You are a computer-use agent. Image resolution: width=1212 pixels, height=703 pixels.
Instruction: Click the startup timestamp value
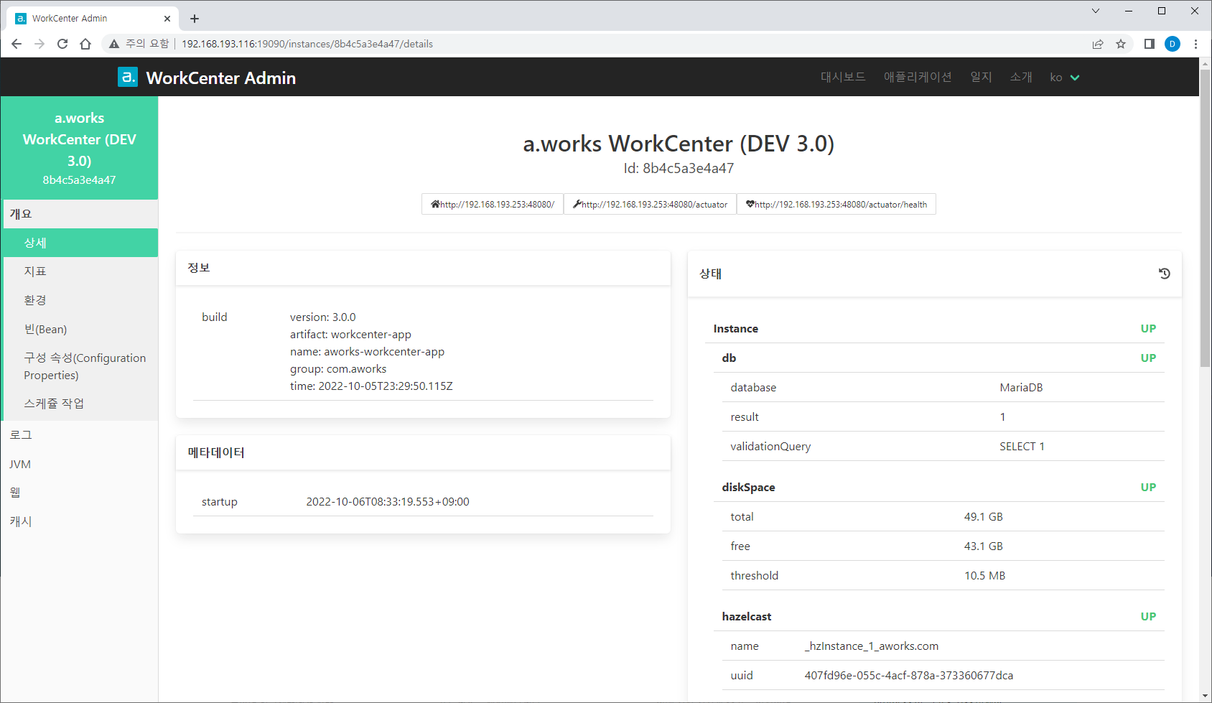(x=388, y=501)
